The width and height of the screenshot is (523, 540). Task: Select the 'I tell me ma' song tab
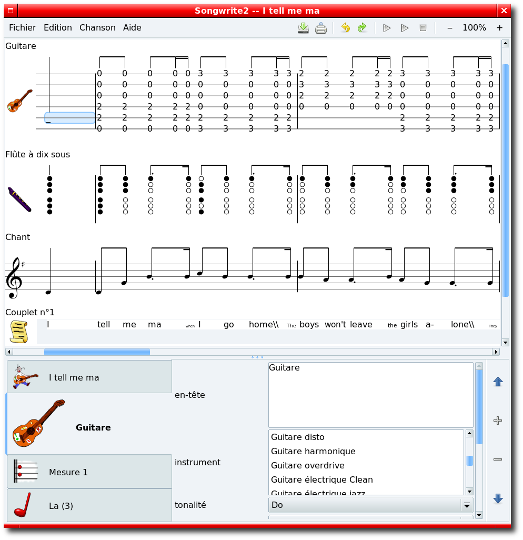[89, 377]
